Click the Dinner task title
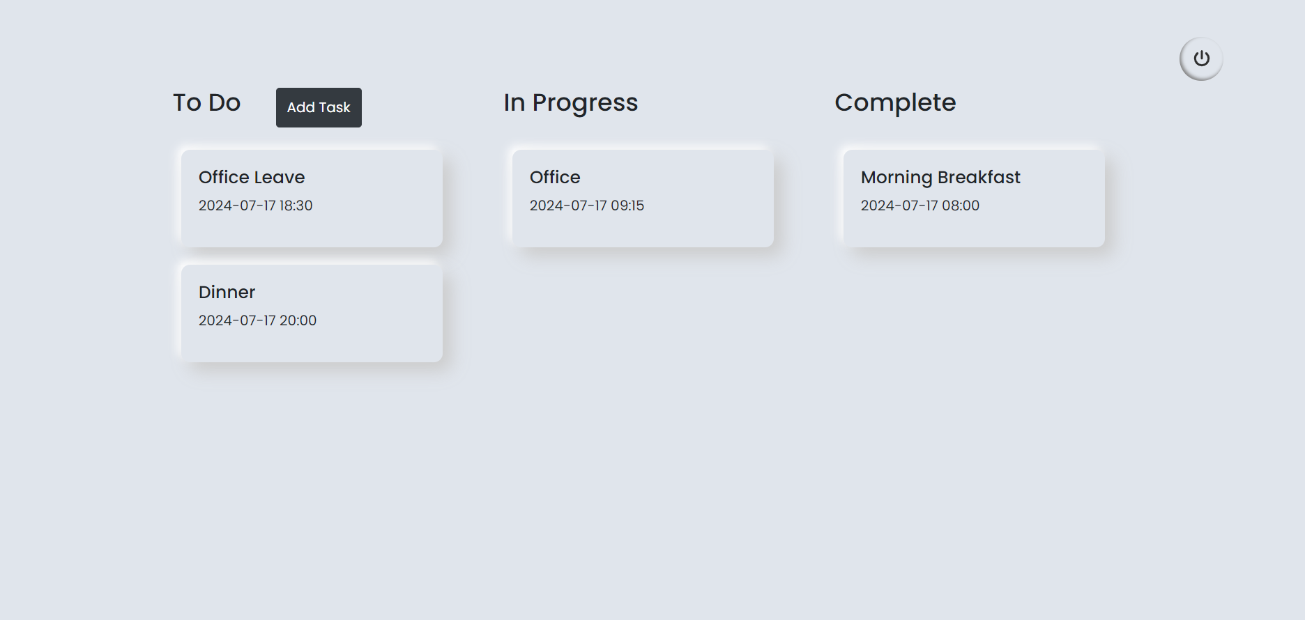1305x620 pixels. [227, 292]
